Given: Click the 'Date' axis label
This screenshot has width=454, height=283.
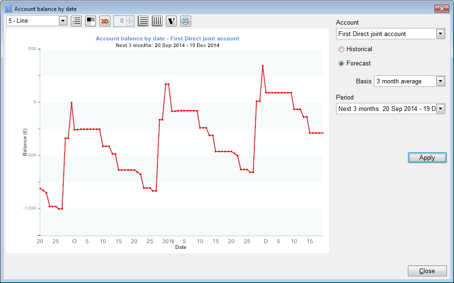Looking at the screenshot, I should tap(181, 247).
